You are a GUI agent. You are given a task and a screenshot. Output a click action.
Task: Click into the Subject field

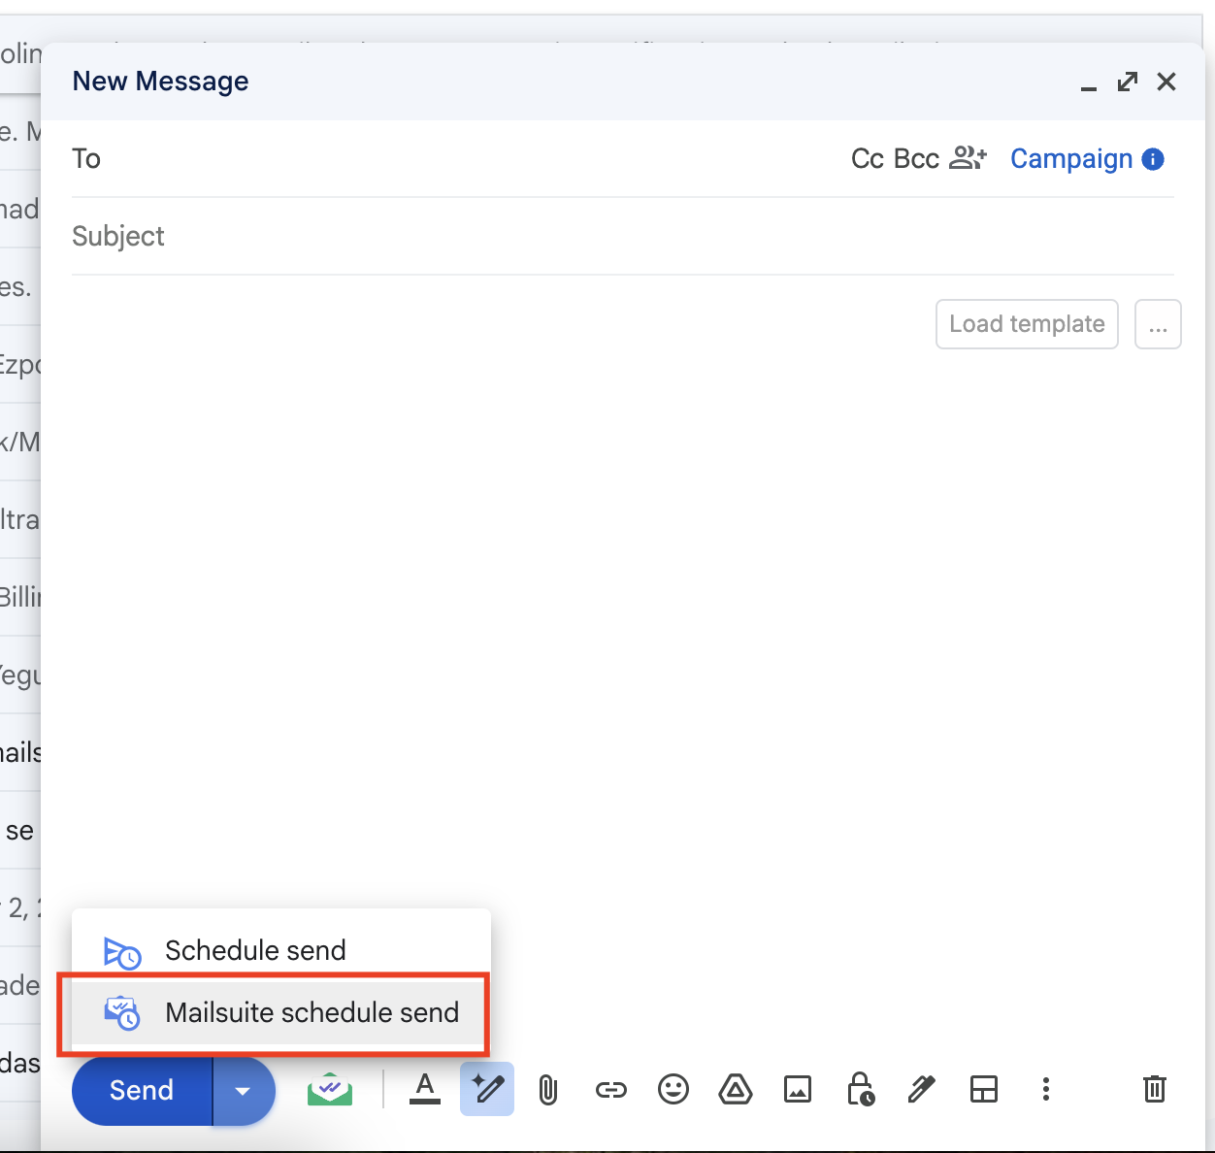point(621,236)
